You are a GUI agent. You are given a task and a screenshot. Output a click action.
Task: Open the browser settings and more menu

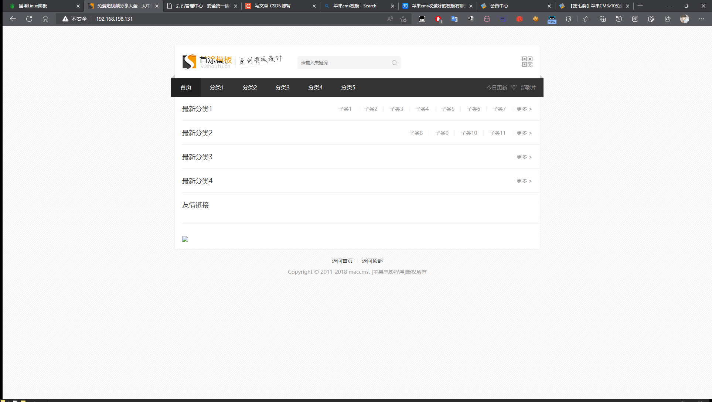click(x=702, y=19)
